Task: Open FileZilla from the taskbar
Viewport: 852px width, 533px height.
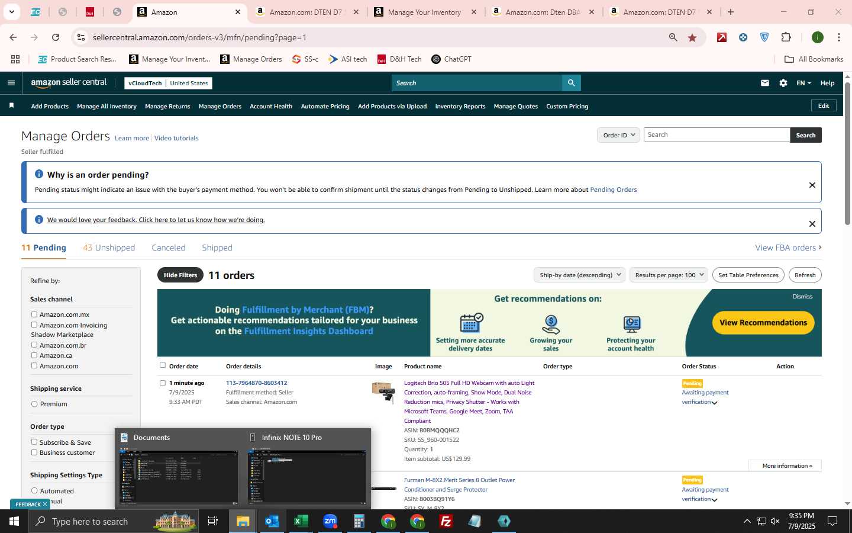Action: pos(446,521)
